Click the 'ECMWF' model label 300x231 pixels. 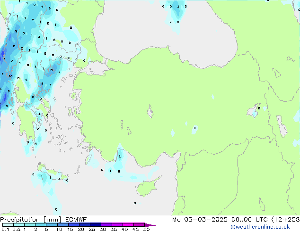point(76,220)
